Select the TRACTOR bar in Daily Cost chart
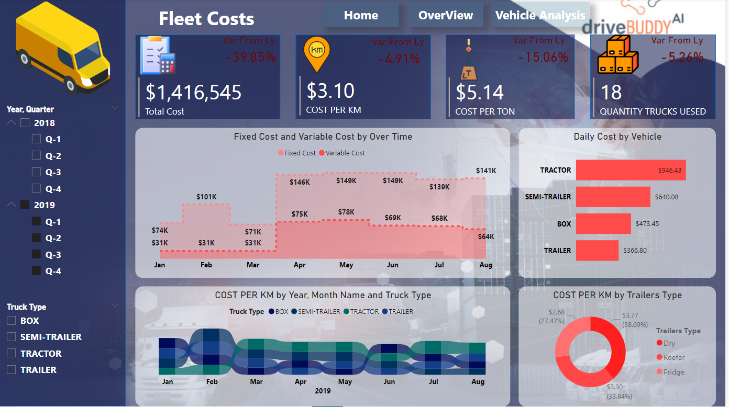729x407 pixels. point(631,171)
